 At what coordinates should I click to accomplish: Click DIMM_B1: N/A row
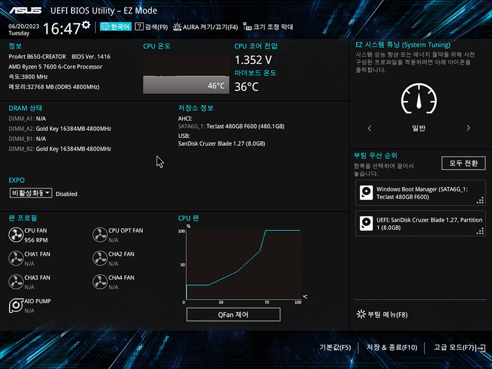[27, 139]
